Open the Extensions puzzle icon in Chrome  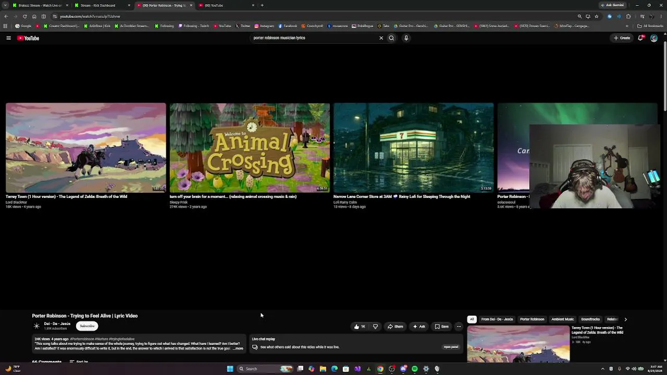click(x=628, y=16)
